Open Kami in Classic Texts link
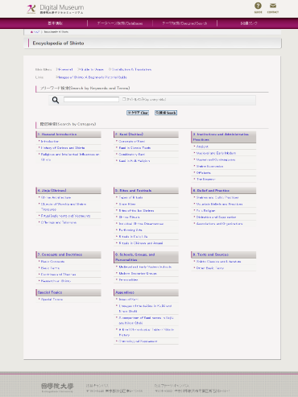The image size is (298, 397). point(135,148)
